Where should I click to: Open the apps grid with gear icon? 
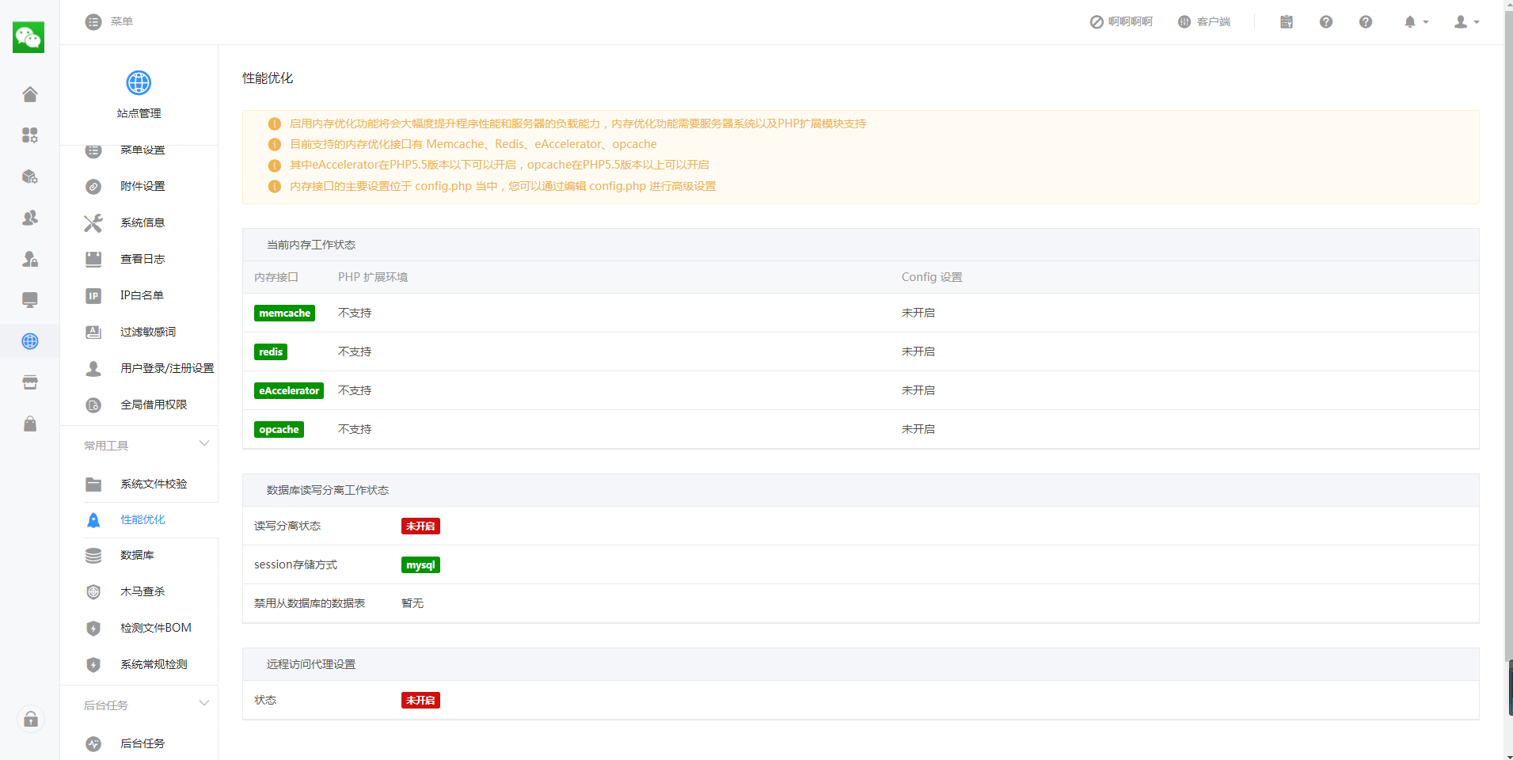click(x=30, y=135)
